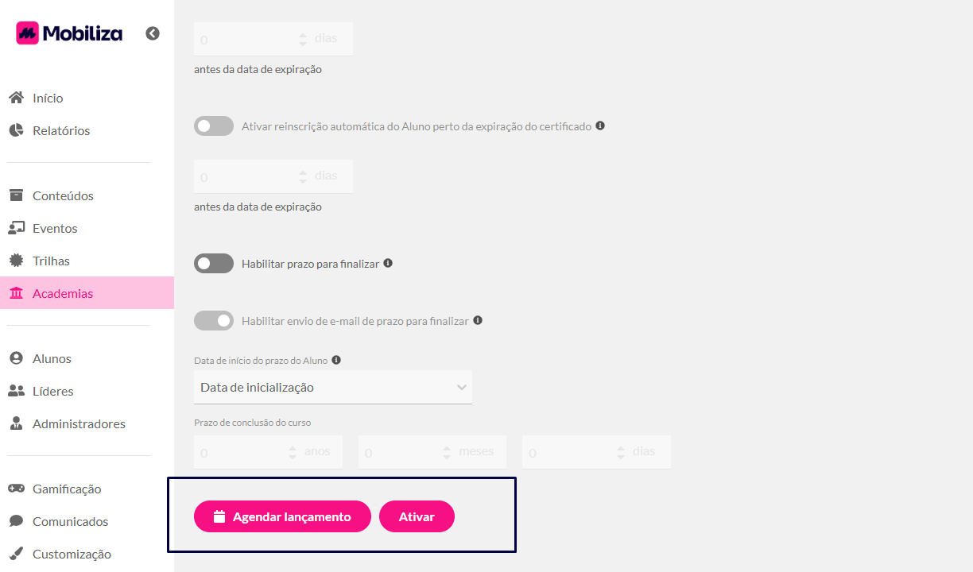Viewport: 973px width, 572px height.
Task: Open the Data de inicialização dropdown
Action: coord(333,388)
